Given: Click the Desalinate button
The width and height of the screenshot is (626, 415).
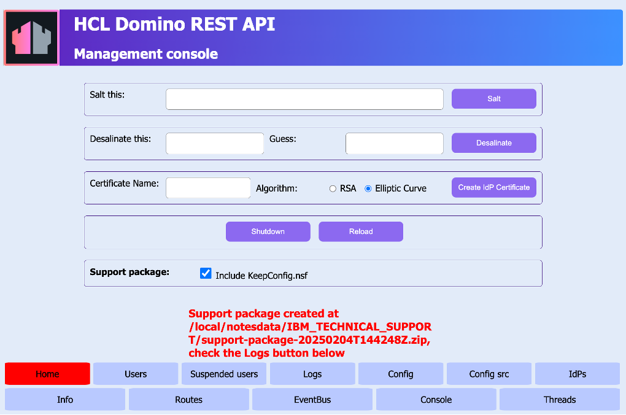Looking at the screenshot, I should (x=494, y=143).
